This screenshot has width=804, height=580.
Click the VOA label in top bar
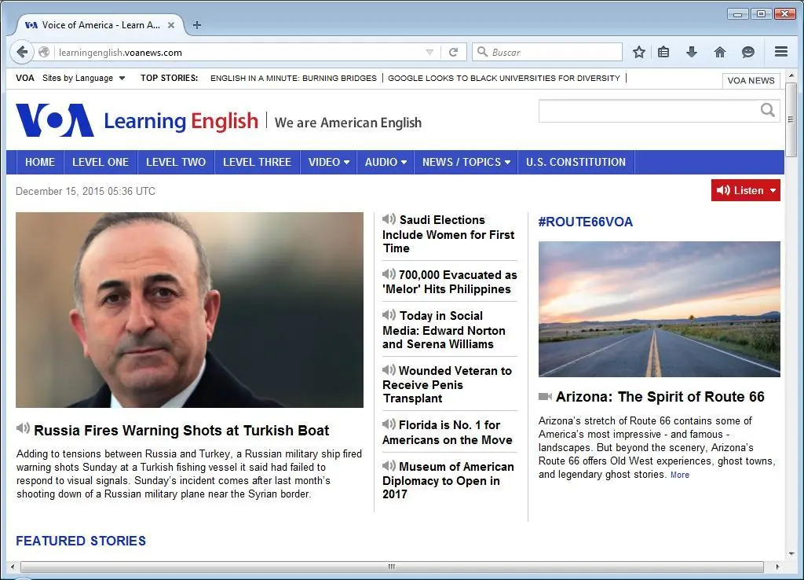24,78
